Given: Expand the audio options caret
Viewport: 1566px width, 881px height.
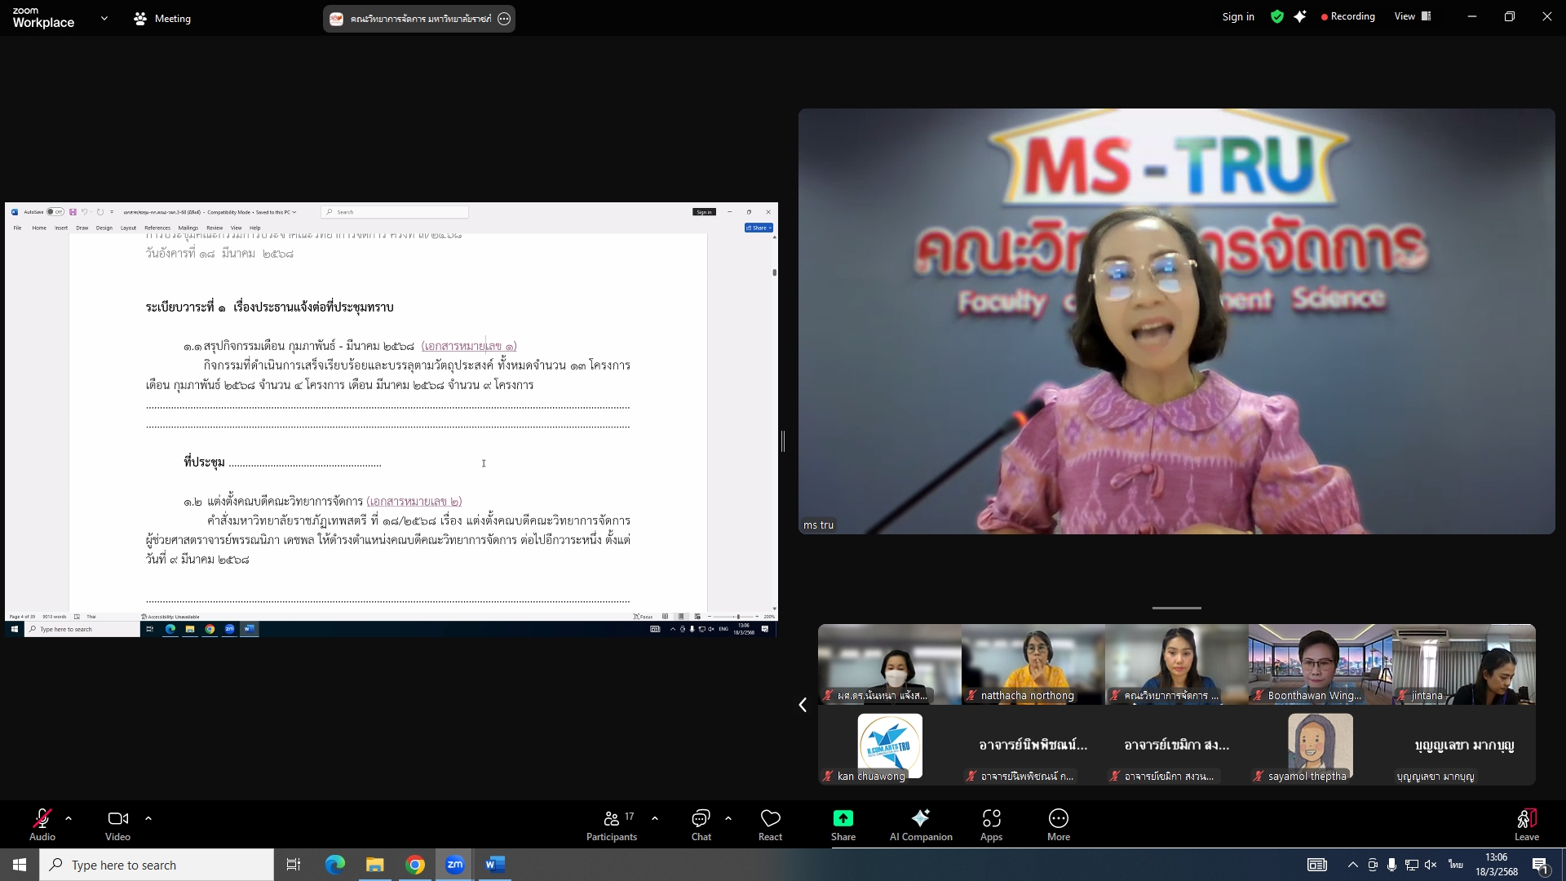Looking at the screenshot, I should pyautogui.click(x=69, y=817).
